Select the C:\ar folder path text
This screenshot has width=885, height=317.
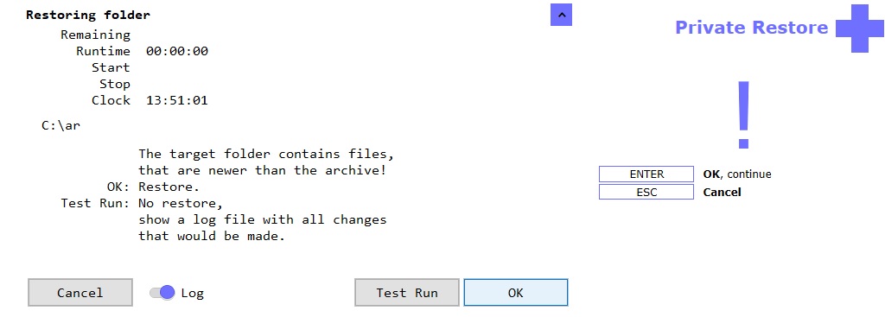tap(61, 125)
